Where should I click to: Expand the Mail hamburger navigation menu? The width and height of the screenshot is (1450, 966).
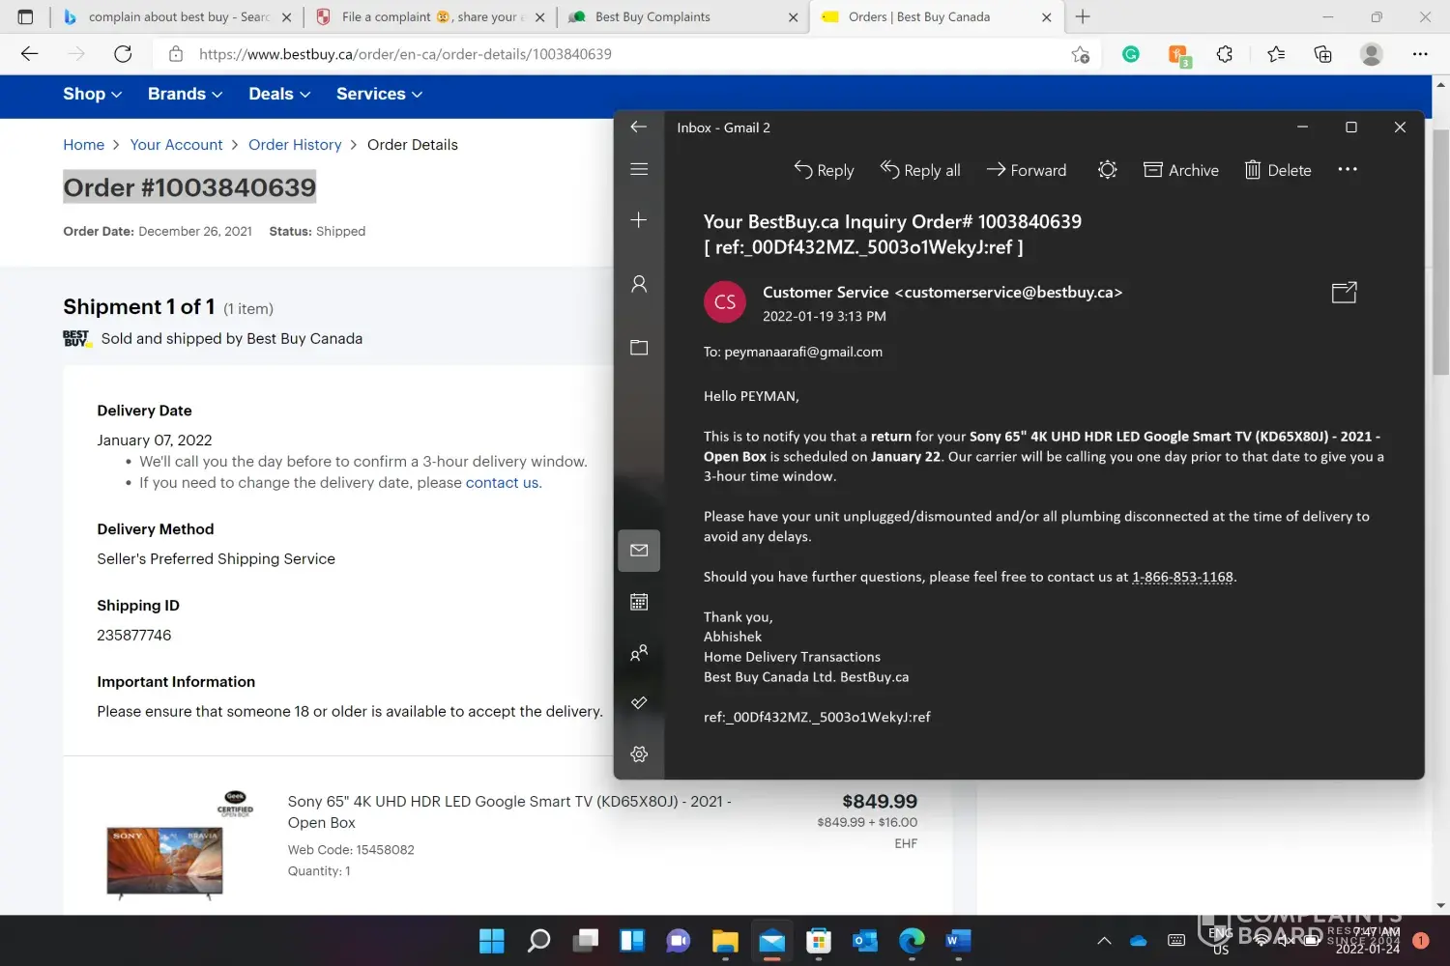pos(639,169)
